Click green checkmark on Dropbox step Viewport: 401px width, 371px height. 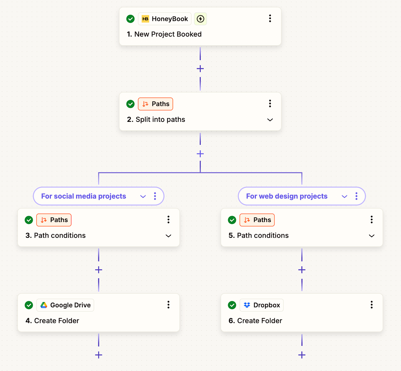click(232, 305)
